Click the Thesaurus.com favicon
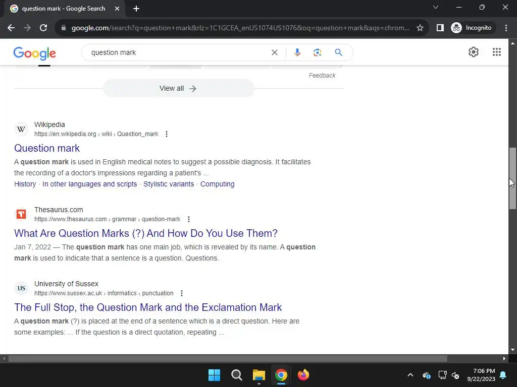Image resolution: width=517 pixels, height=387 pixels. click(21, 214)
